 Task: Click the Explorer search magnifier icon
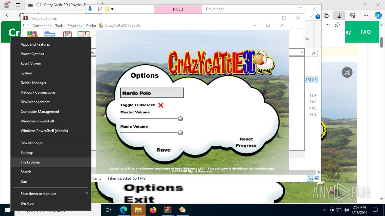[313, 53]
